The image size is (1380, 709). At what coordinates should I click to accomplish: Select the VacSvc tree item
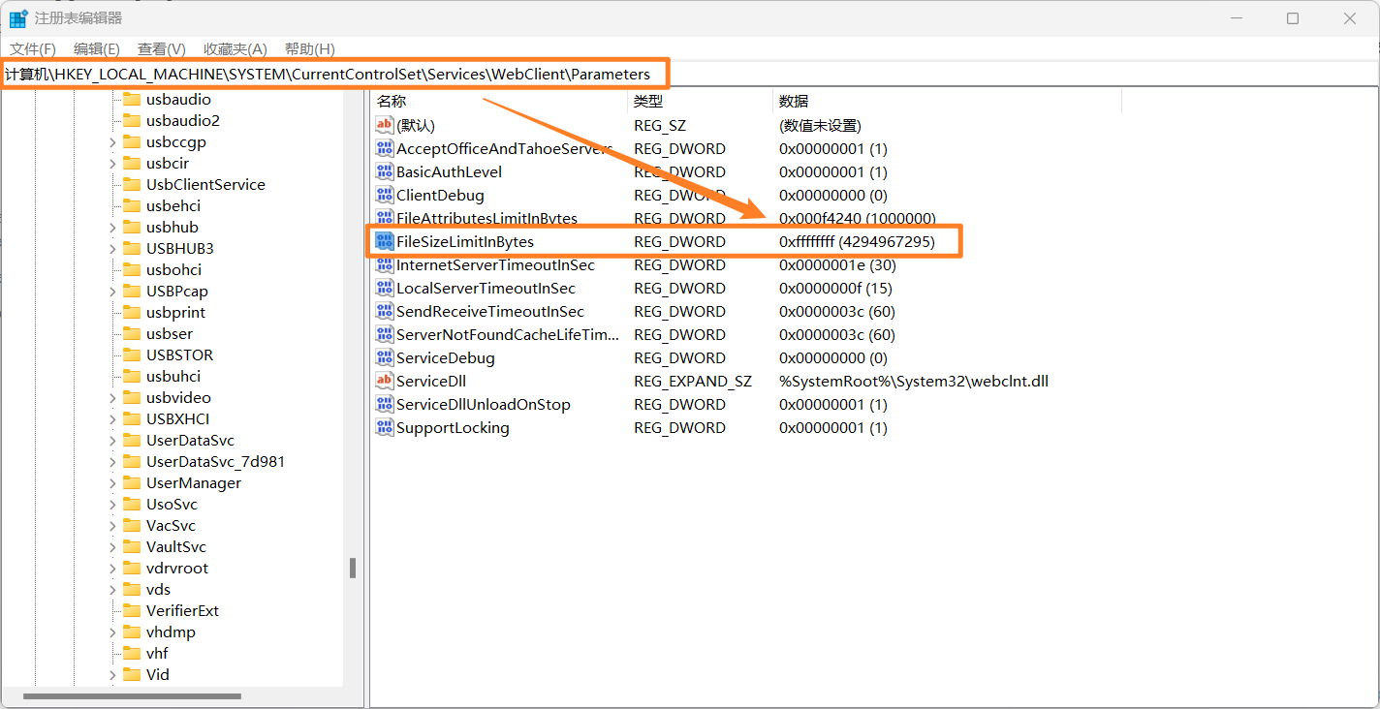pyautogui.click(x=171, y=525)
